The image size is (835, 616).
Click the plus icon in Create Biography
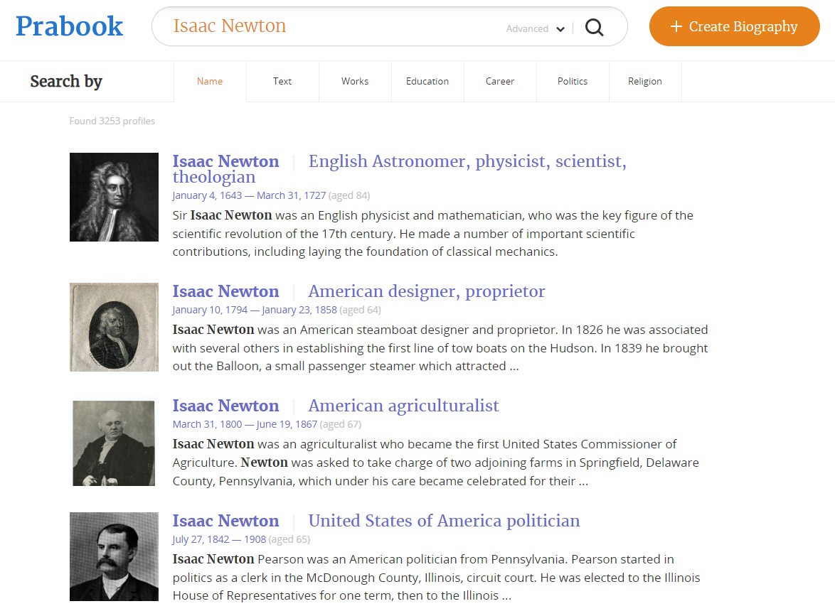[x=676, y=26]
